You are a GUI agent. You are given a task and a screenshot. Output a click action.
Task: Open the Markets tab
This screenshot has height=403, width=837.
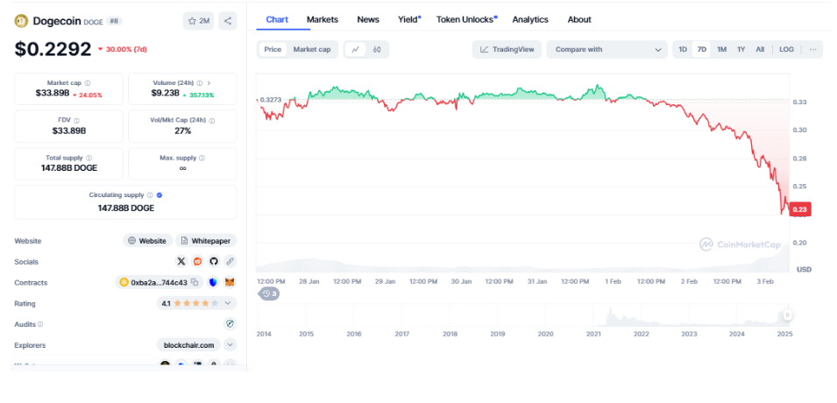[323, 20]
